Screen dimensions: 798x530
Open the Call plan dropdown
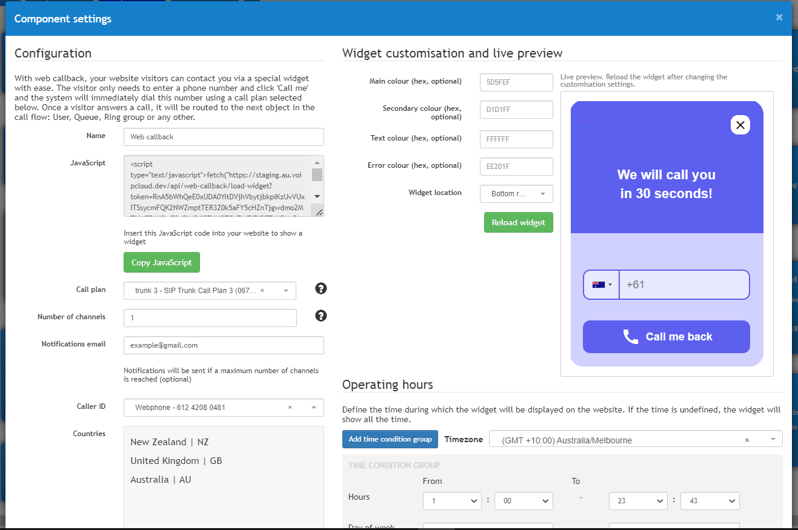tap(210, 291)
